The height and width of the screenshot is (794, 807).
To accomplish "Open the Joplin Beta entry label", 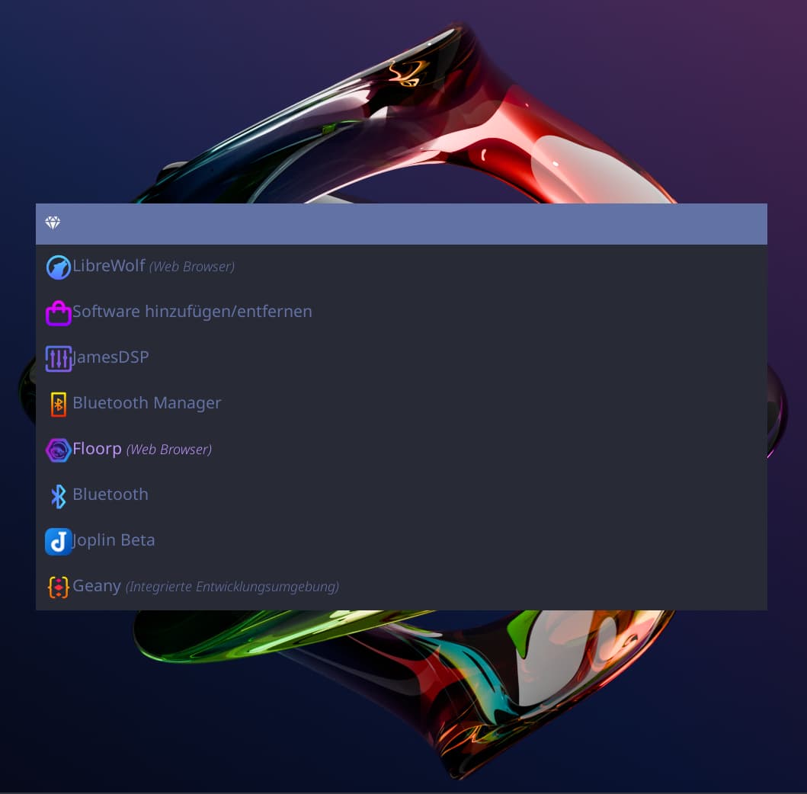I will click(x=114, y=540).
